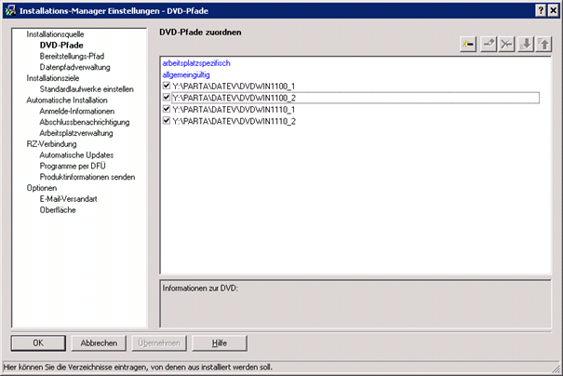563x376 pixels.
Task: Toggle the DVDWIN1100_2 path checkbox
Action: point(167,98)
